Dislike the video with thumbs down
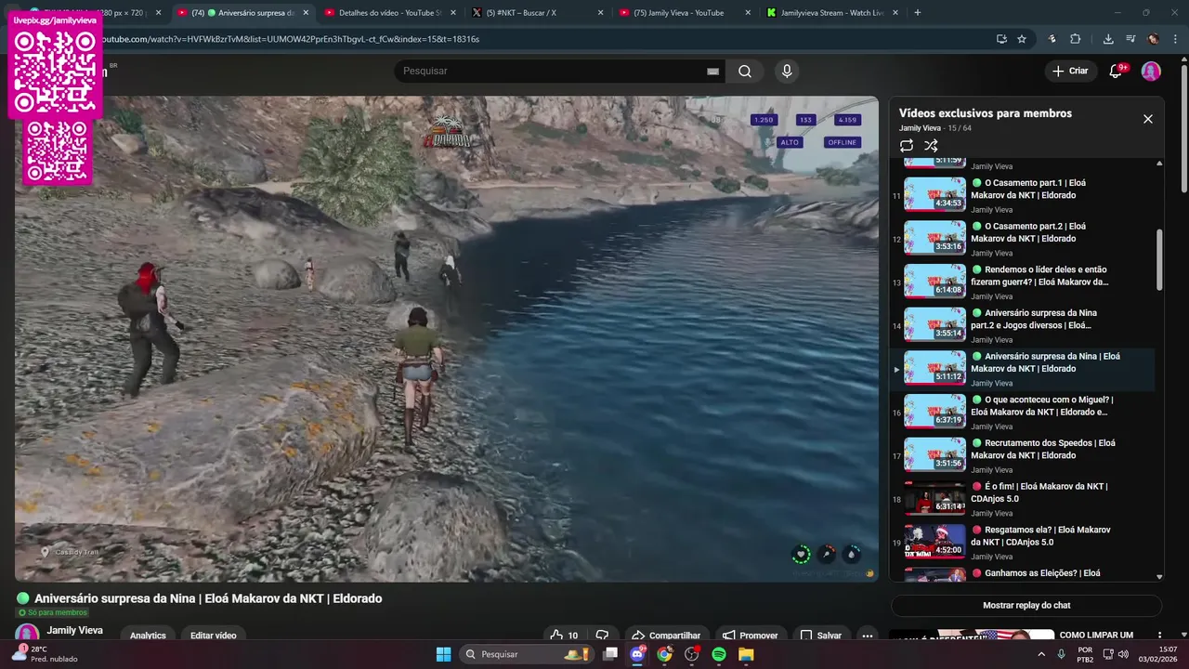Image resolution: width=1189 pixels, height=669 pixels. click(602, 636)
